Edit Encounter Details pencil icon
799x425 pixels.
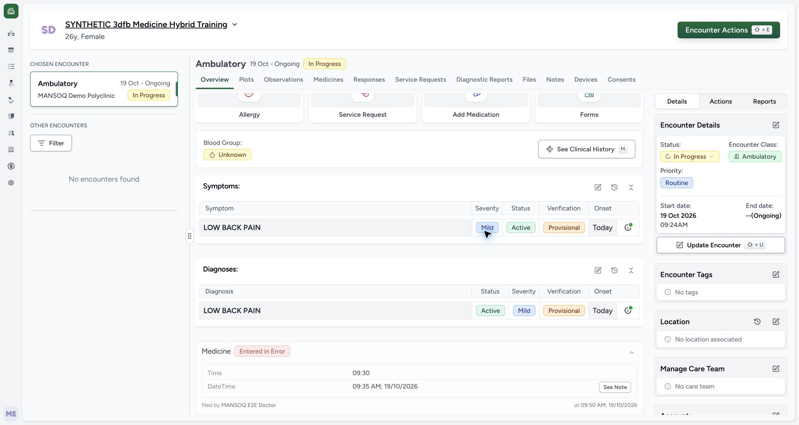[x=776, y=125]
